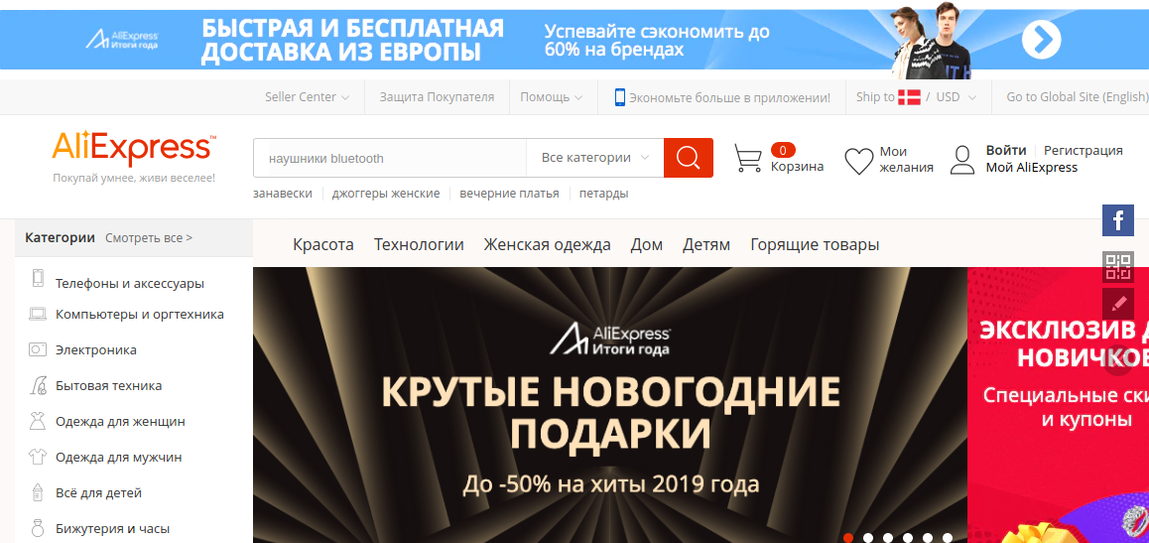The height and width of the screenshot is (543, 1149).
Task: Focus the наушники bluetooth search field
Action: point(390,158)
